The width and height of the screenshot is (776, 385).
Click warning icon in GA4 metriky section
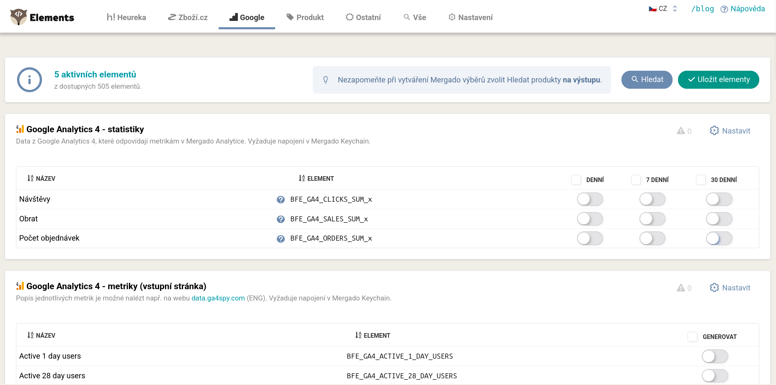(x=681, y=287)
